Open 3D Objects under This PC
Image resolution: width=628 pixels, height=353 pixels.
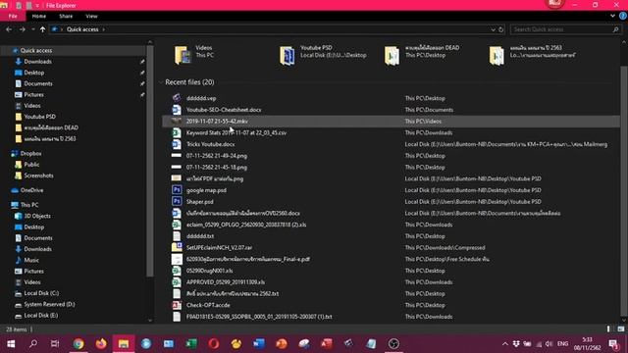pos(37,216)
